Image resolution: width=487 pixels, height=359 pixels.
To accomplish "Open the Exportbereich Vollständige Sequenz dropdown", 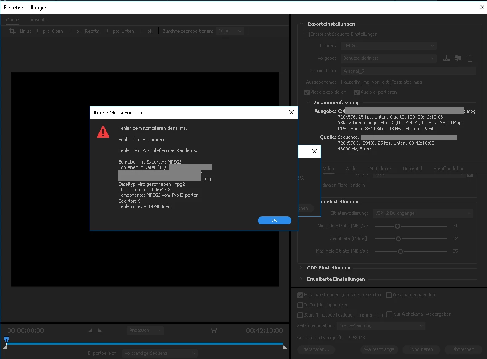I will (159, 353).
